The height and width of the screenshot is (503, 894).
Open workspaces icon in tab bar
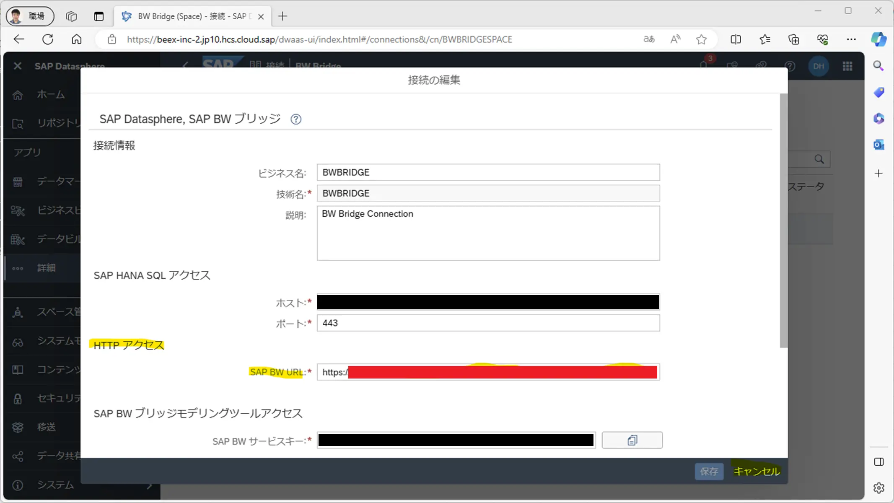click(71, 16)
